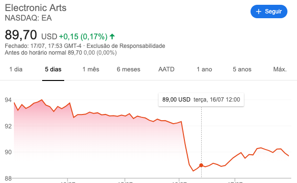Click the green up arrow icon
This screenshot has height=183, width=297.
click(x=112, y=36)
